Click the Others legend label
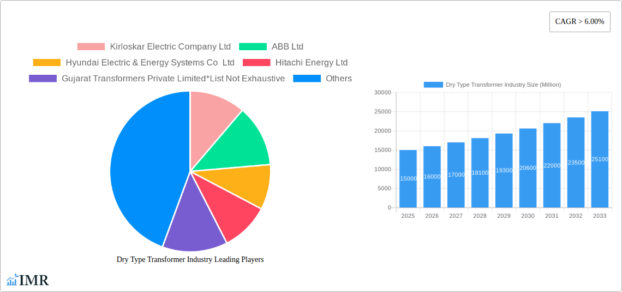Viewport: 622px width, 292px height. click(x=339, y=78)
